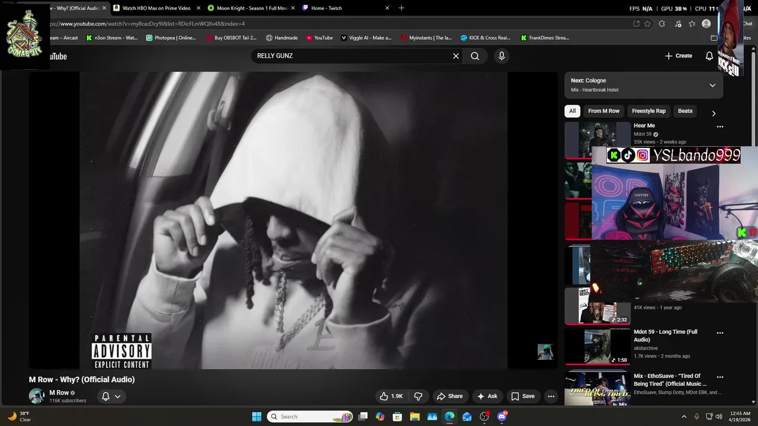Clear the RELLY GUNZ search text
758x426 pixels.
[456, 56]
